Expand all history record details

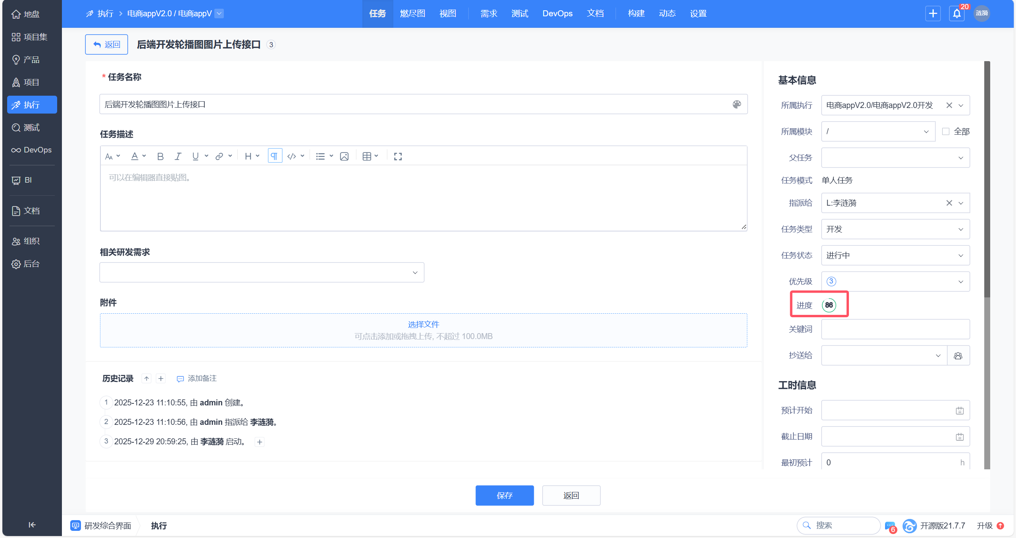tap(161, 378)
